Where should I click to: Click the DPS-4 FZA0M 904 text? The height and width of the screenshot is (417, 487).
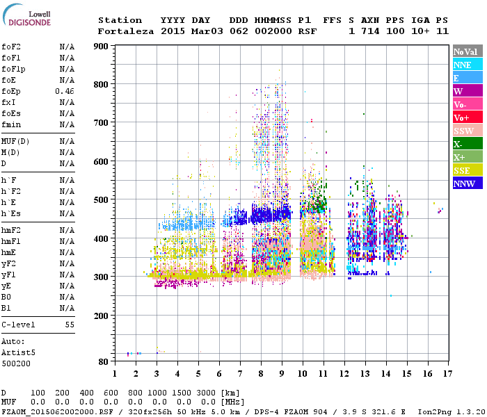[x=291, y=411]
